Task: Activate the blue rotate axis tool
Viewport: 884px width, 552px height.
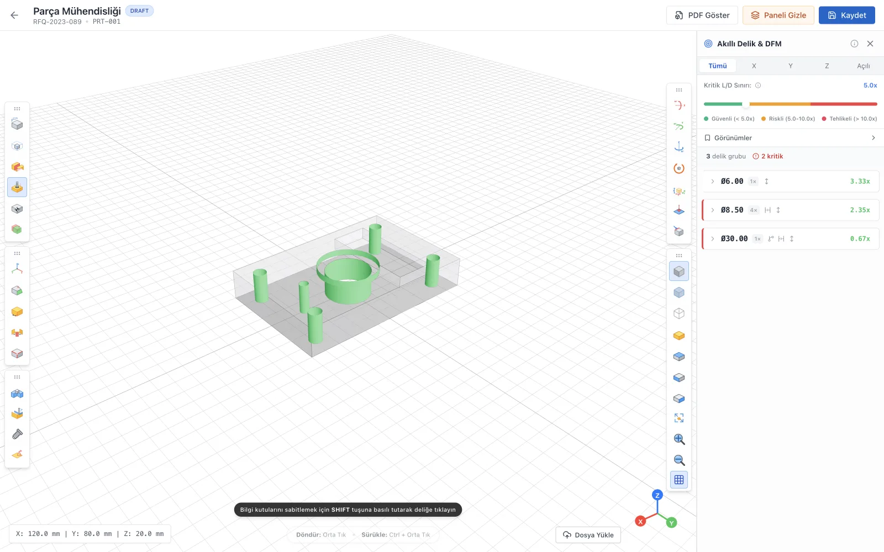Action: 679,147
